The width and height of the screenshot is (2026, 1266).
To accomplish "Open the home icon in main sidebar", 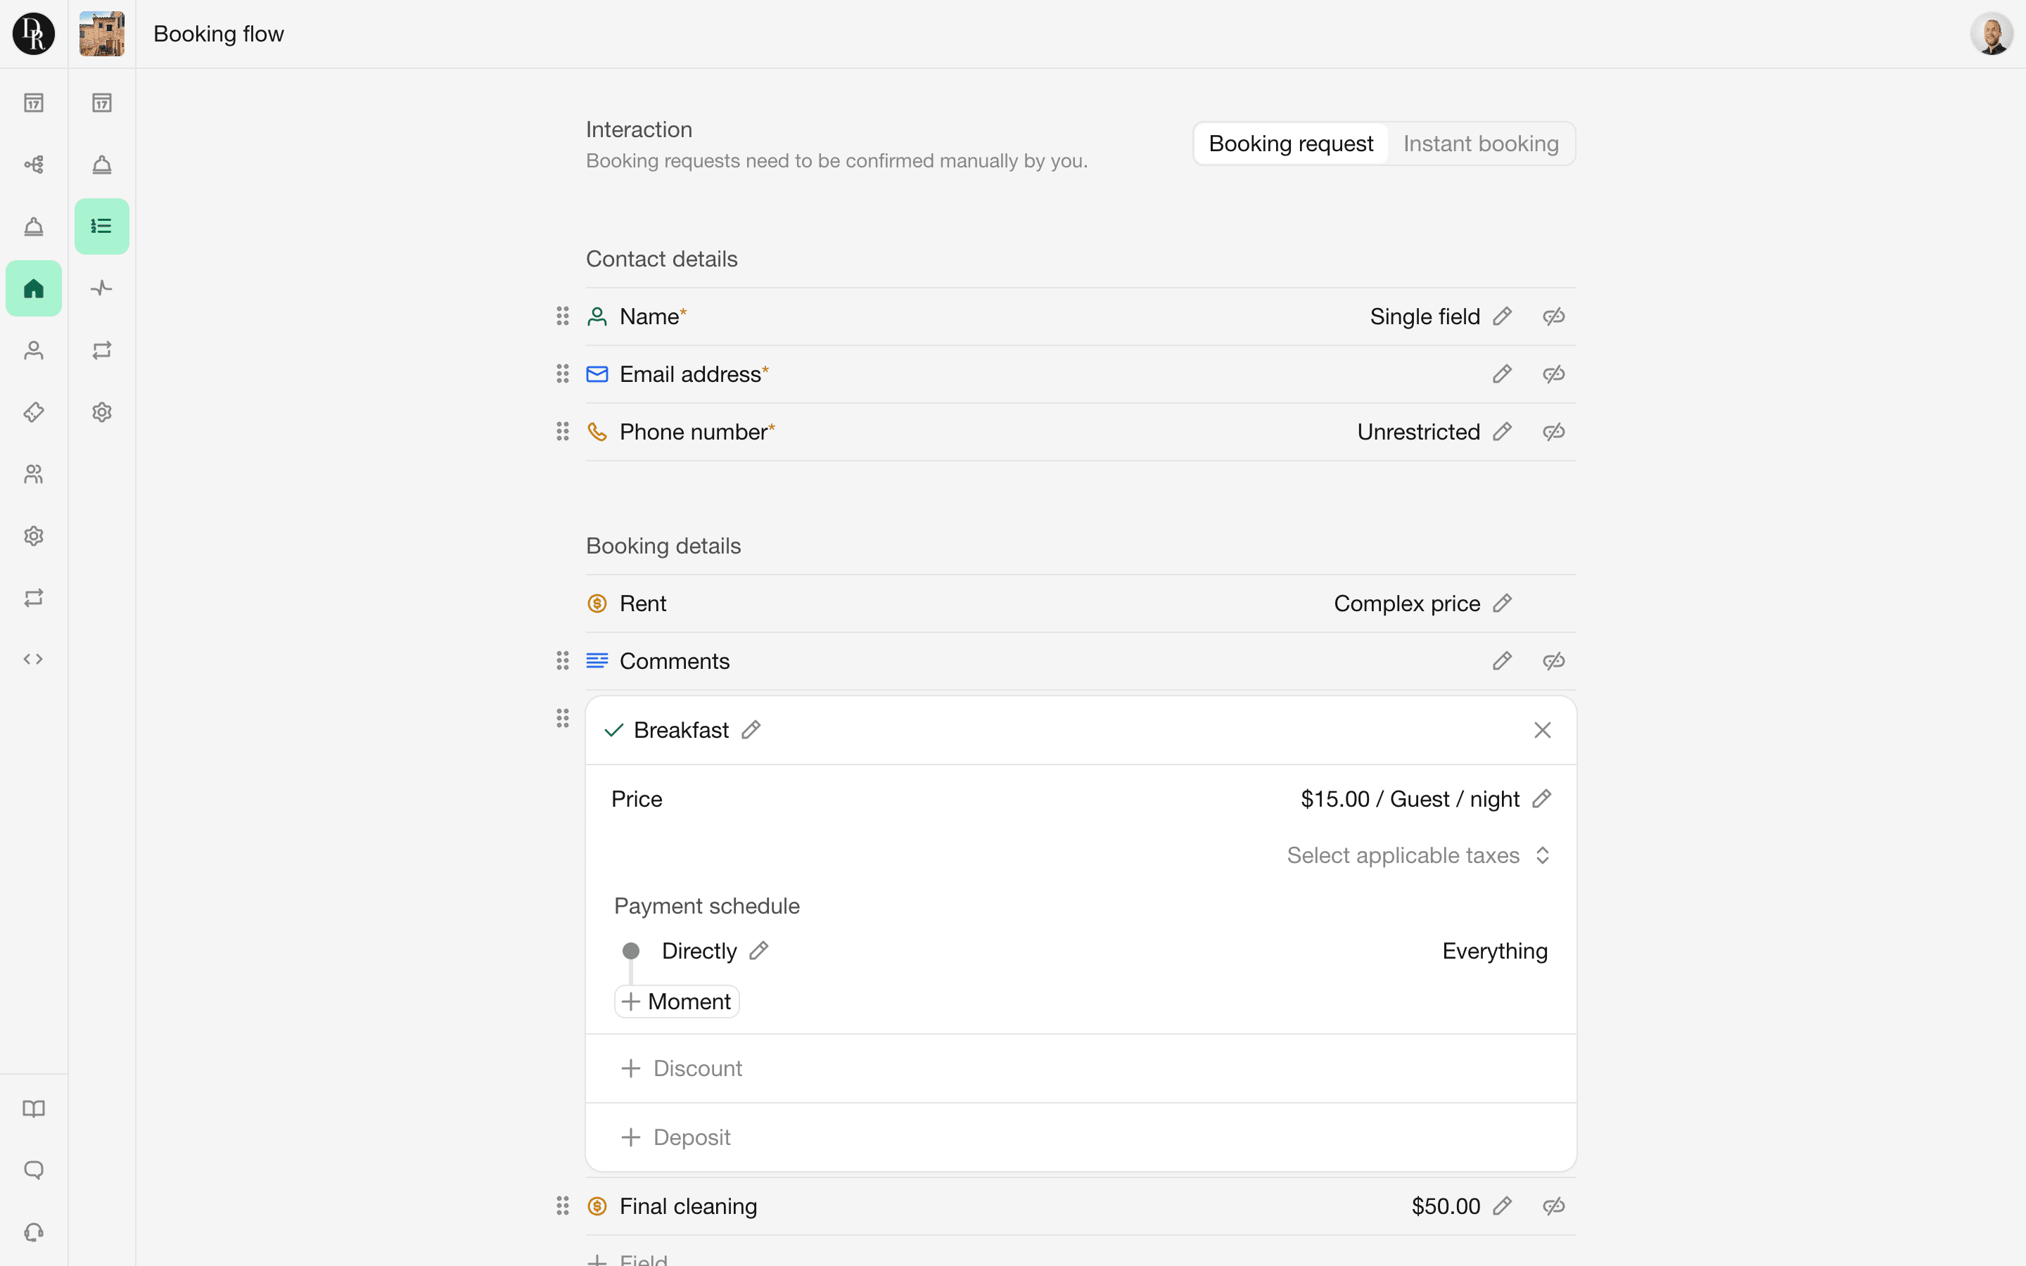I will pyautogui.click(x=34, y=289).
